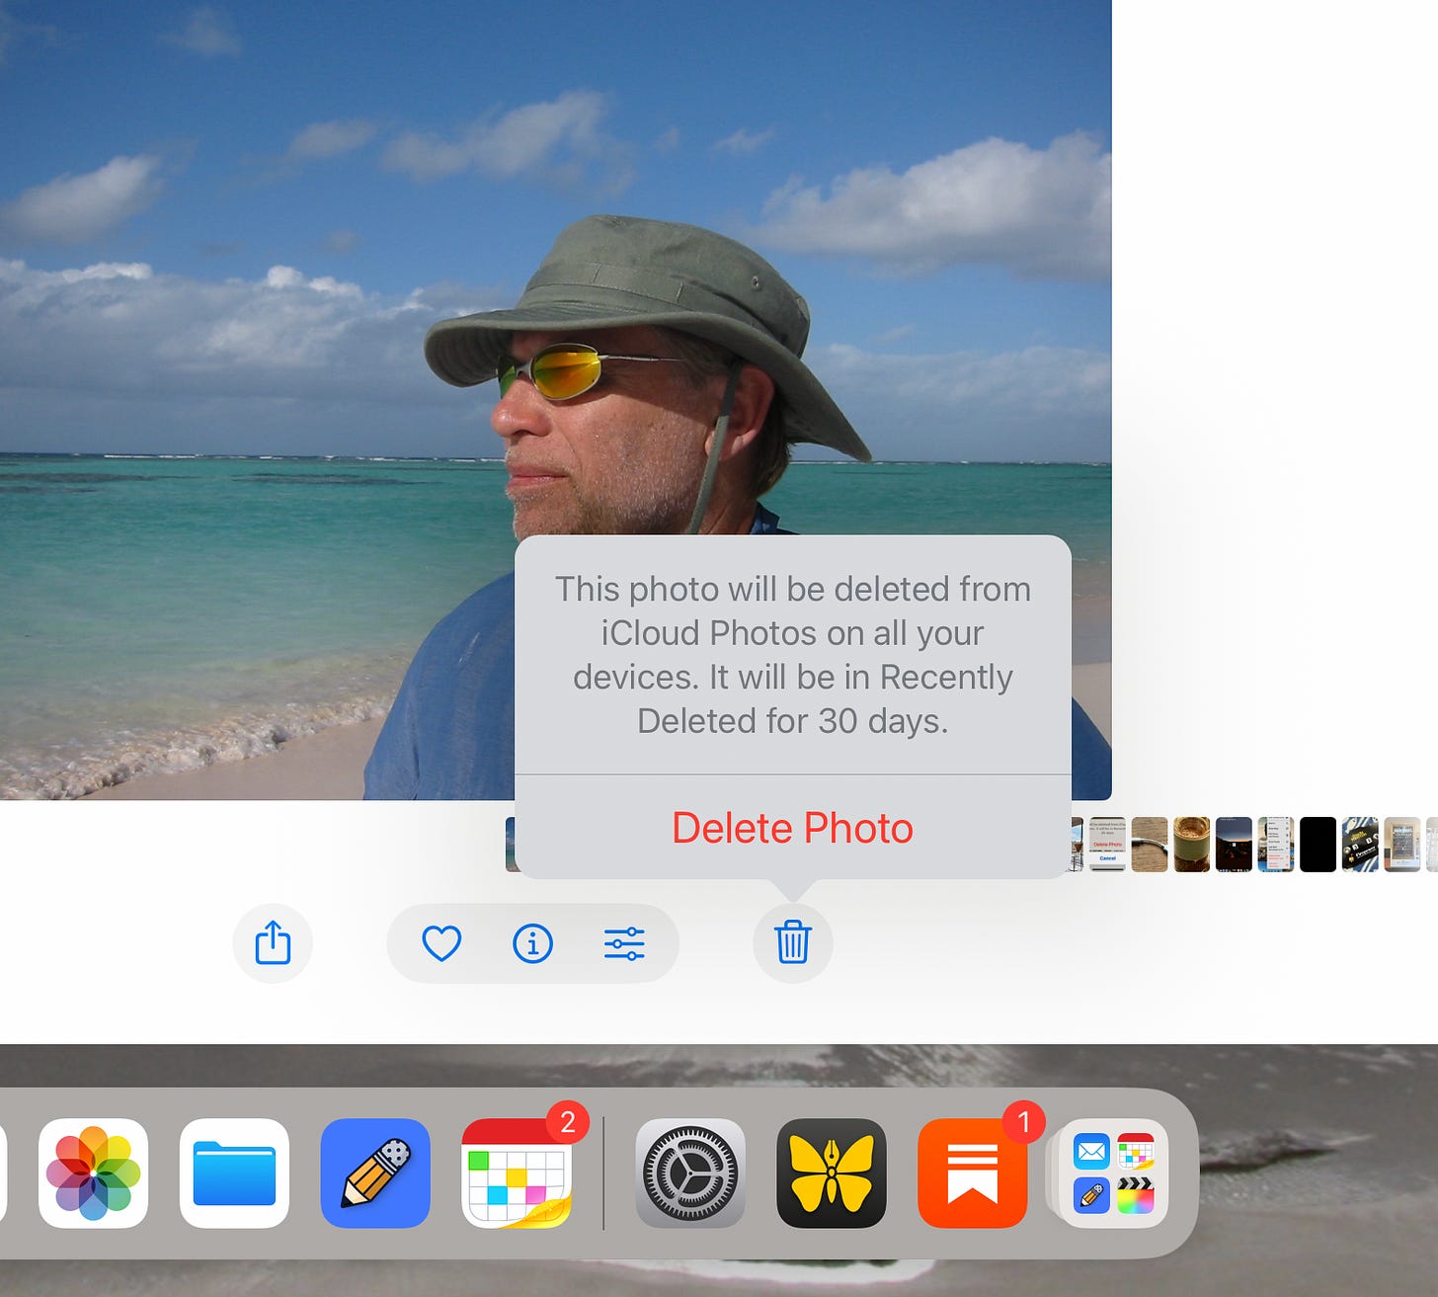Favorite the photo with the heart icon

click(x=441, y=943)
